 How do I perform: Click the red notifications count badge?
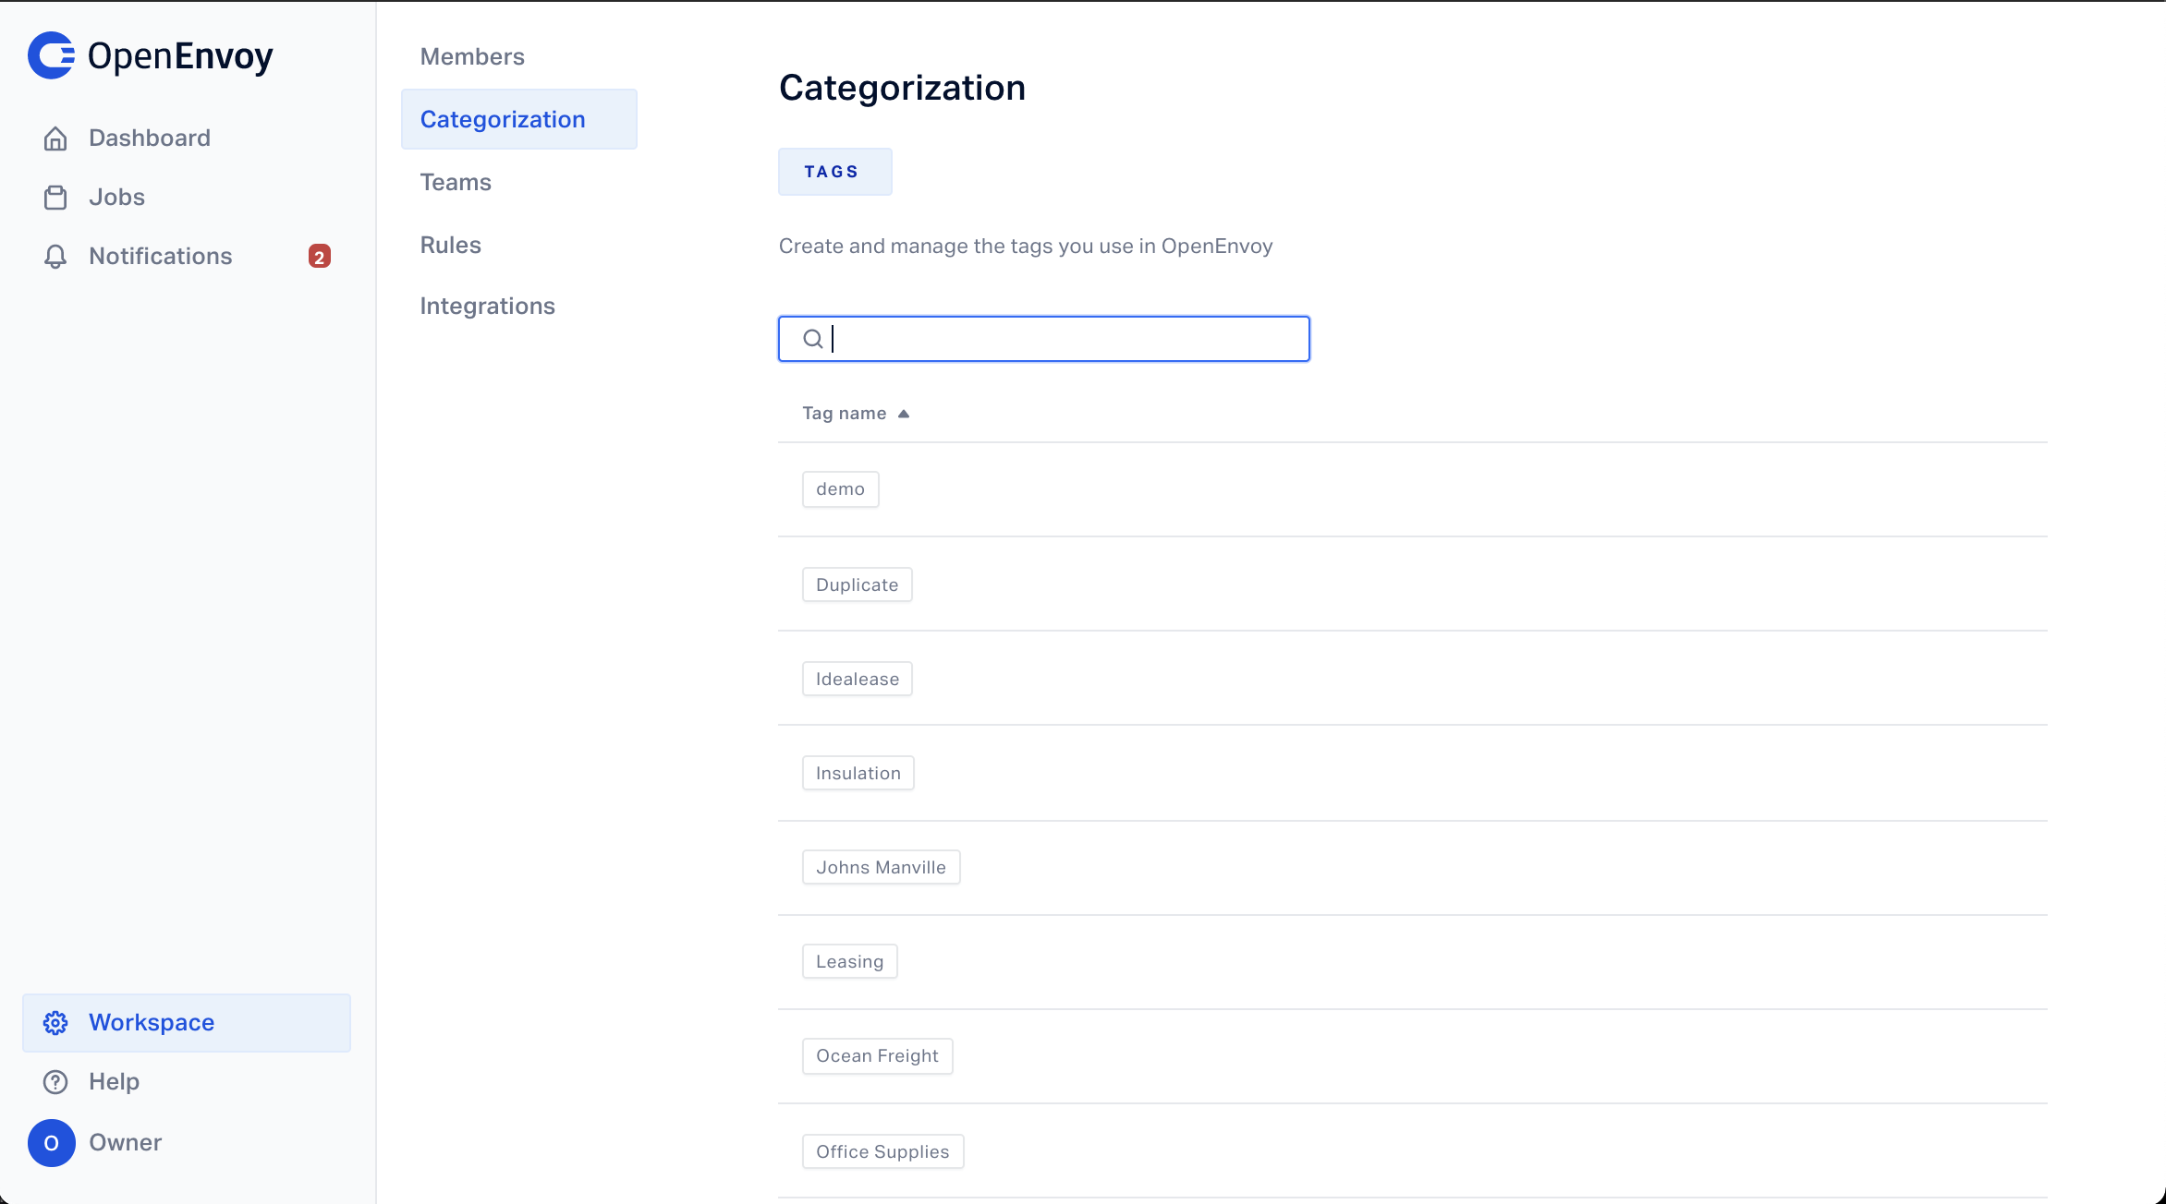coord(320,257)
